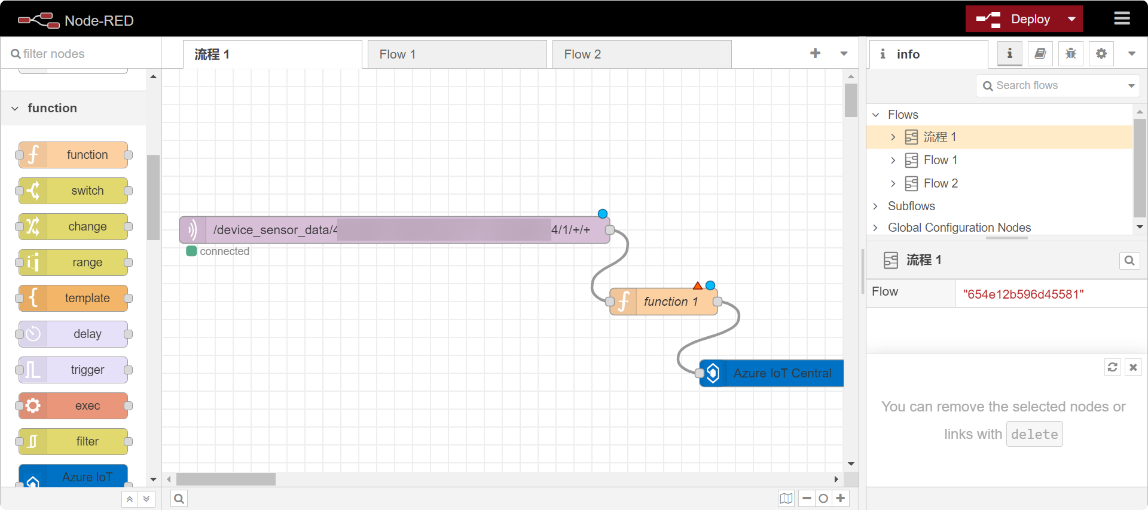Refresh the tip in the tips box
Image resolution: width=1148 pixels, height=510 pixels.
click(x=1112, y=367)
